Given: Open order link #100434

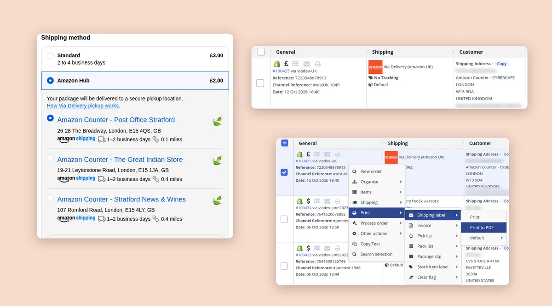Looking at the screenshot, I should pyautogui.click(x=303, y=208).
